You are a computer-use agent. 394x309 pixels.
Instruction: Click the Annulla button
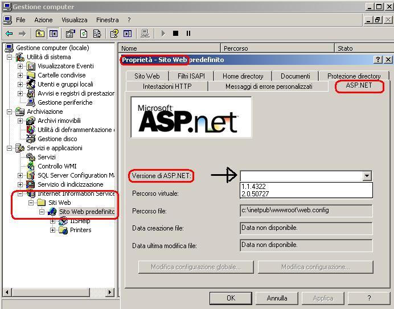(277, 298)
